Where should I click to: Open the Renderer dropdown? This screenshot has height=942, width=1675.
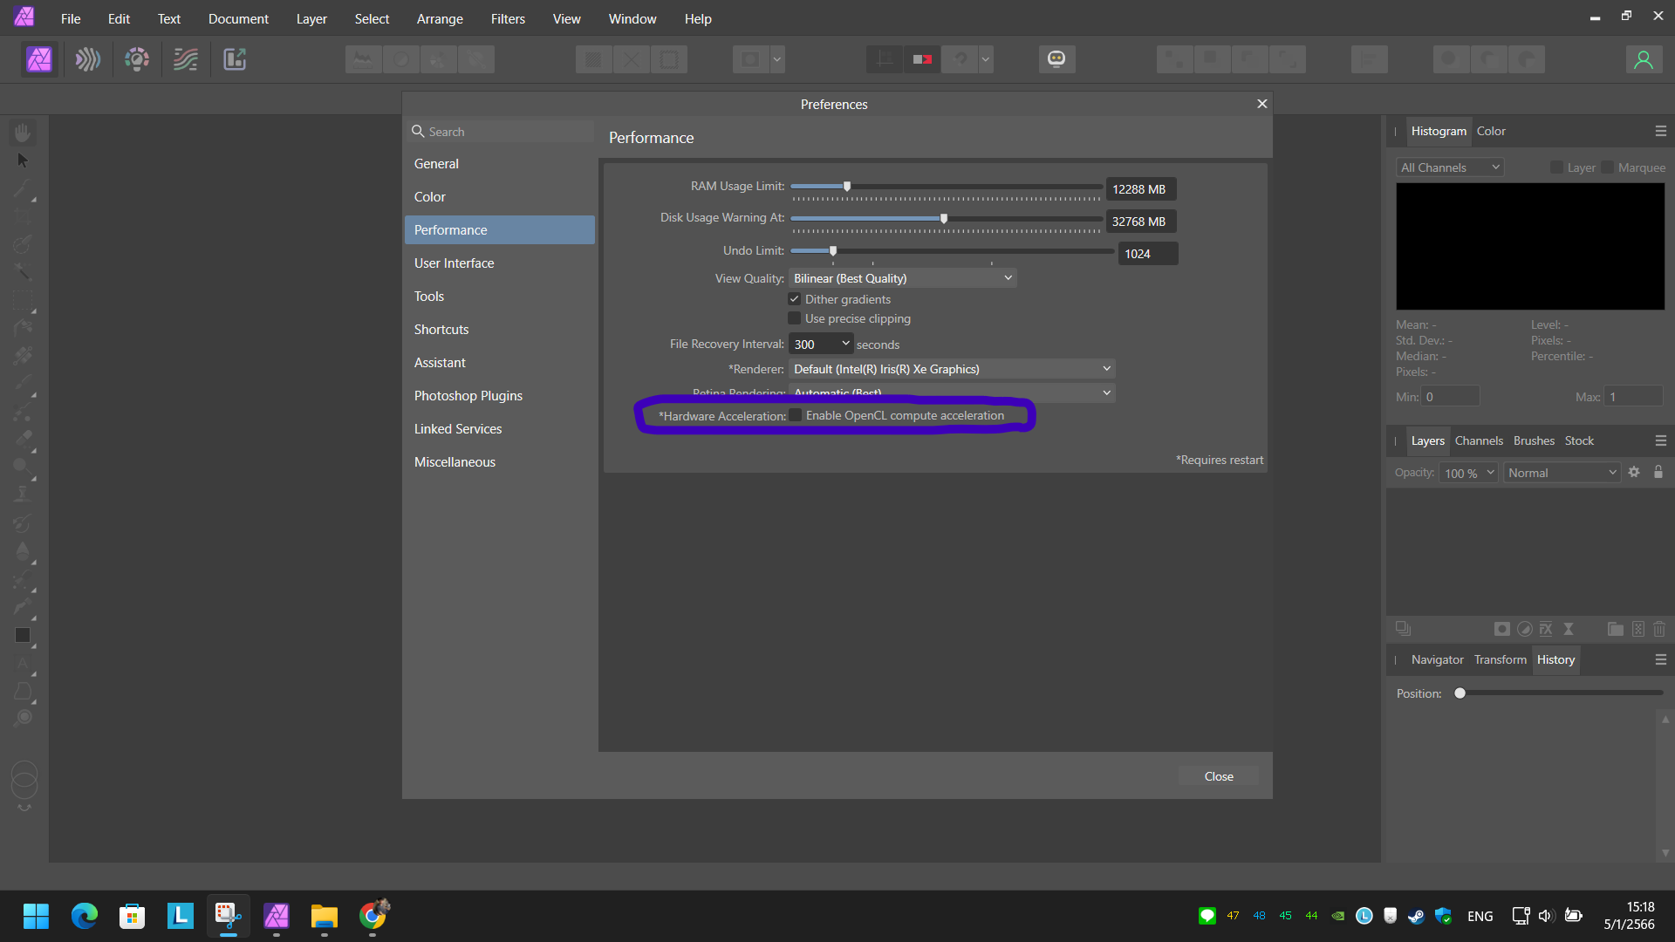tap(952, 369)
